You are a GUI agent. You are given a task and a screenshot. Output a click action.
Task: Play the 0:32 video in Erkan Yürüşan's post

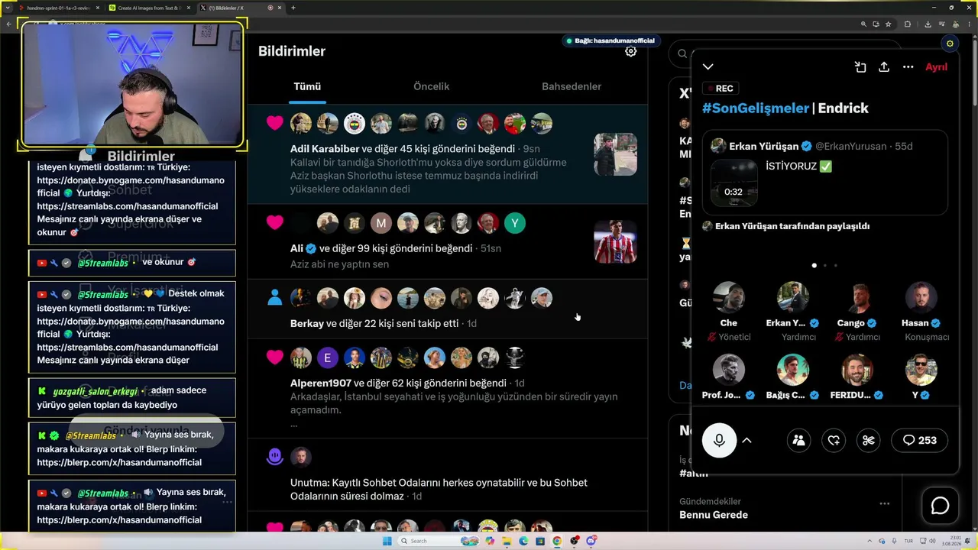pos(734,183)
